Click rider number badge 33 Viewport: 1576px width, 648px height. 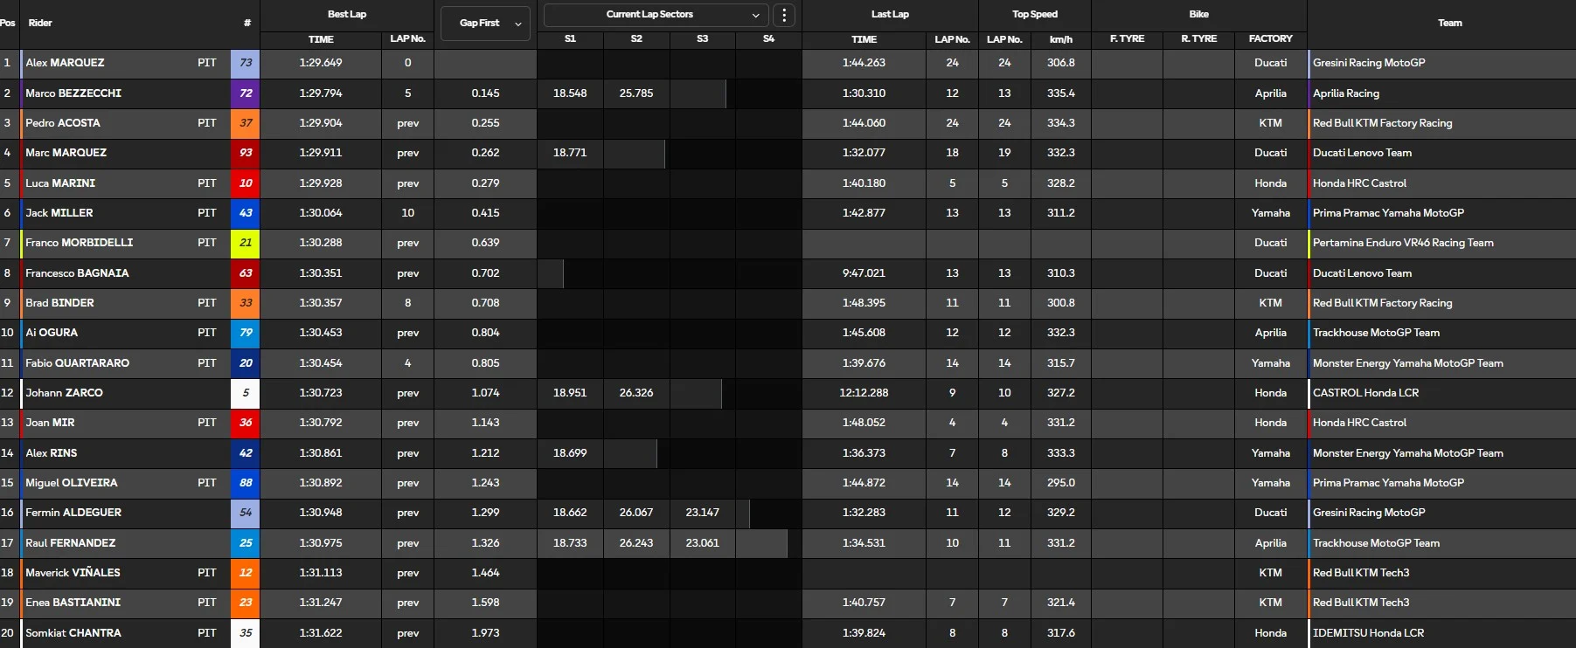click(246, 303)
